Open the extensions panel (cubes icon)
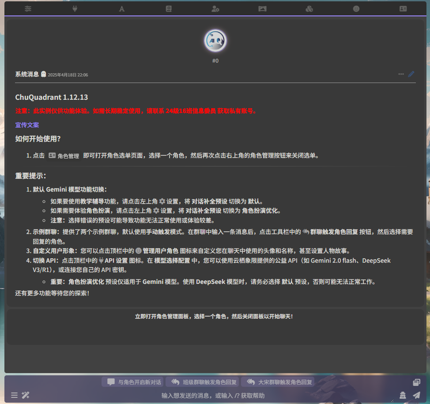 tap(309, 9)
